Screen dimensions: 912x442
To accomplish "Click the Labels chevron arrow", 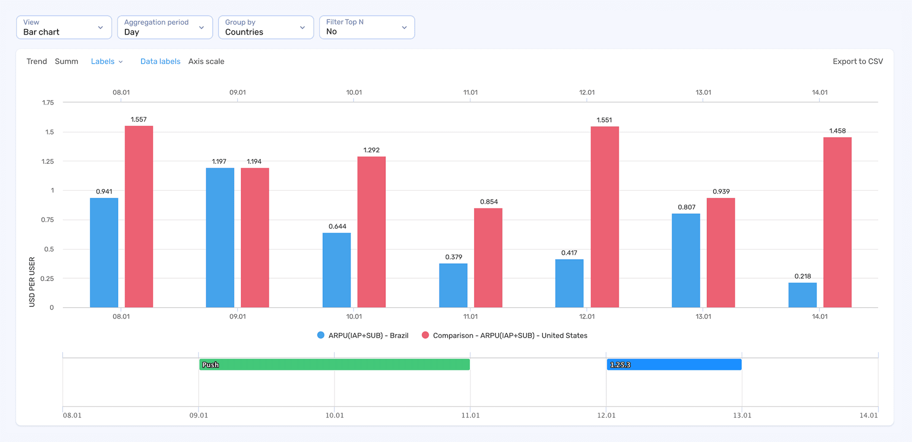I will 122,61.
